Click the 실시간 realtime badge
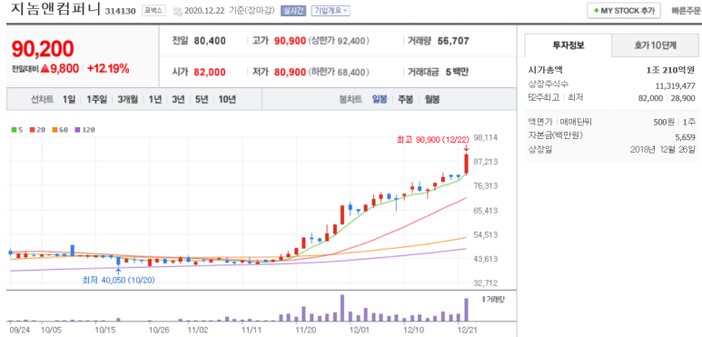 coord(293,11)
